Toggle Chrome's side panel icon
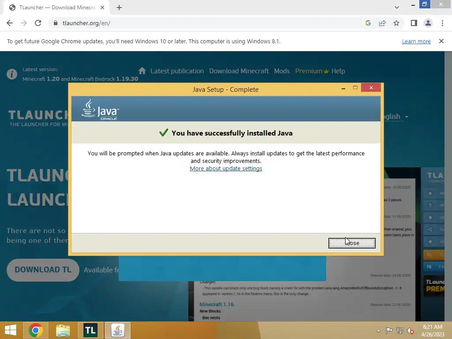Screen dimensions: 452x339 414,23
